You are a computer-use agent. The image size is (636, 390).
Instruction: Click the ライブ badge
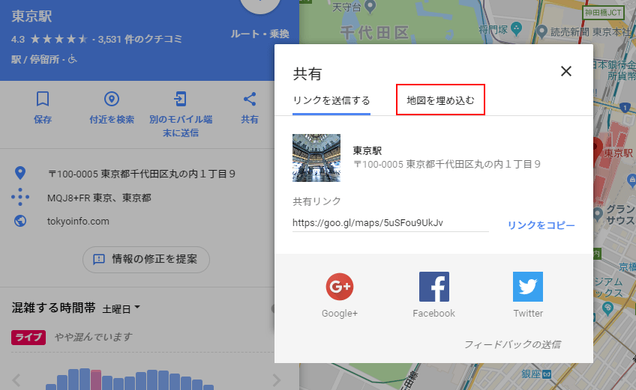[28, 337]
